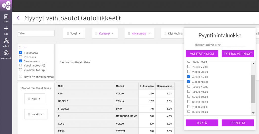Uncheck the 30000-34999 price range
This screenshot has height=134, width=259.
[189, 77]
